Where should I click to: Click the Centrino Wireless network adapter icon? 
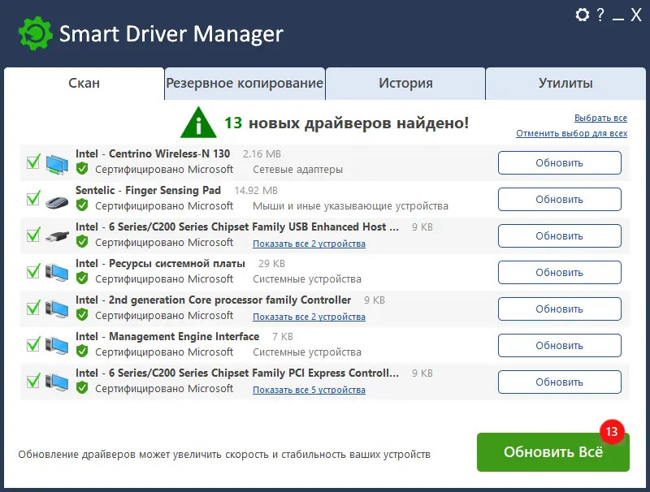point(57,162)
